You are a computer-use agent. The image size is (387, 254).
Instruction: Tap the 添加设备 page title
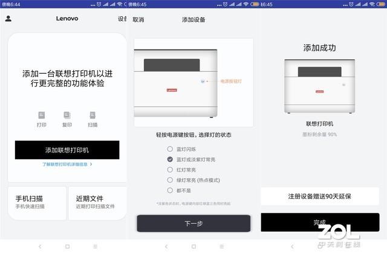pyautogui.click(x=193, y=20)
